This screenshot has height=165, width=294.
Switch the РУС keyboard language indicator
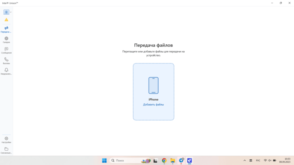(258, 161)
